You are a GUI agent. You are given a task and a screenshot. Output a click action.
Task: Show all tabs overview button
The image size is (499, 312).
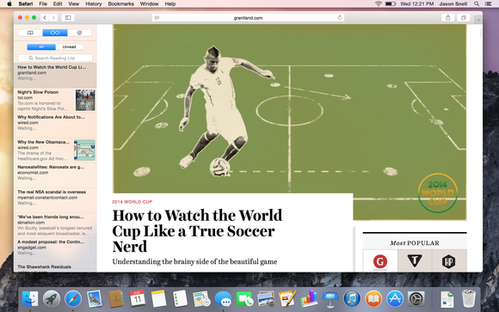pos(464,18)
